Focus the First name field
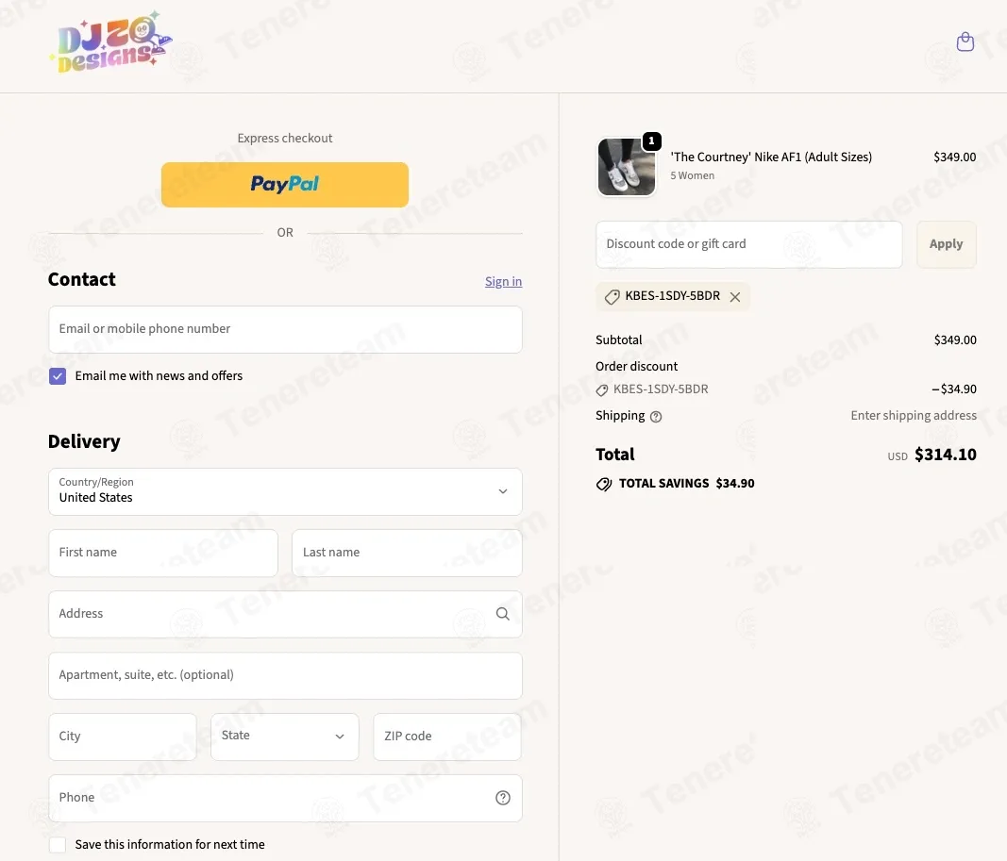 point(163,553)
